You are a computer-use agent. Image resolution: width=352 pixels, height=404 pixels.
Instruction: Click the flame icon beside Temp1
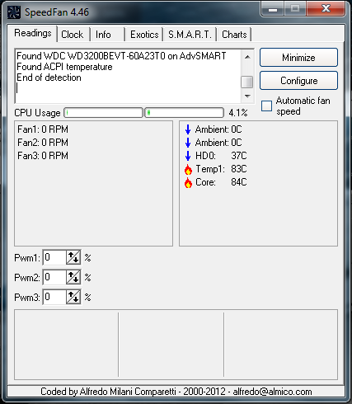tap(188, 170)
